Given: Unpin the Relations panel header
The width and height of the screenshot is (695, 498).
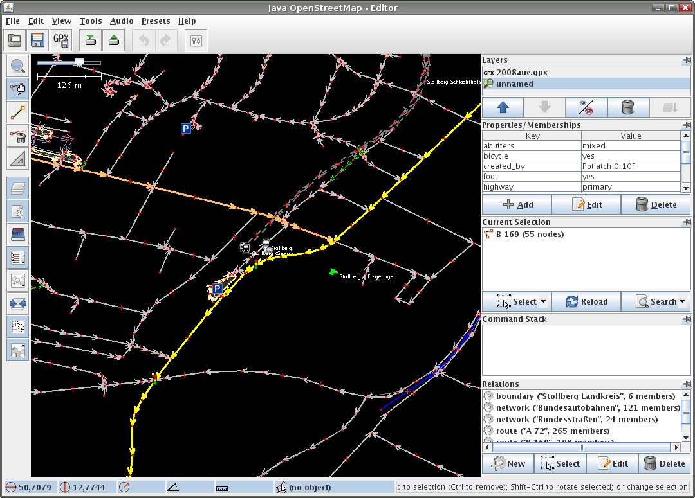Looking at the screenshot, I should pyautogui.click(x=685, y=384).
